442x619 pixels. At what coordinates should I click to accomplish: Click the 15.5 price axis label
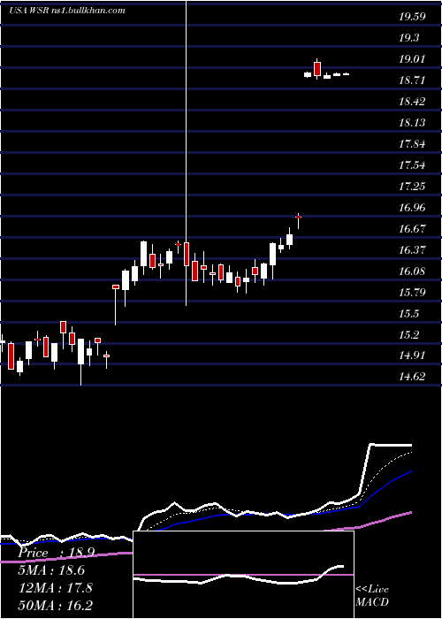coord(409,314)
